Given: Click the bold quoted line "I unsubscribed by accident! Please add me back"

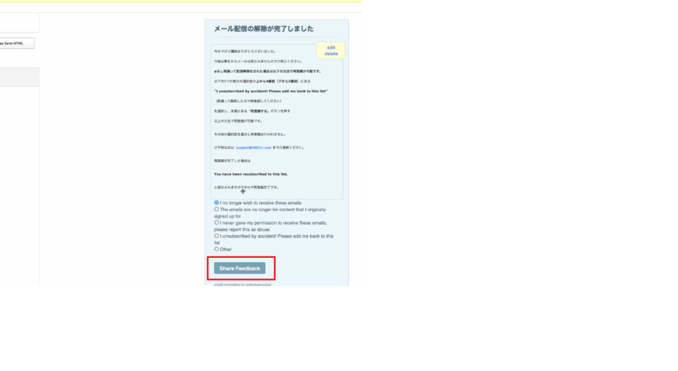Looking at the screenshot, I should pos(271,91).
